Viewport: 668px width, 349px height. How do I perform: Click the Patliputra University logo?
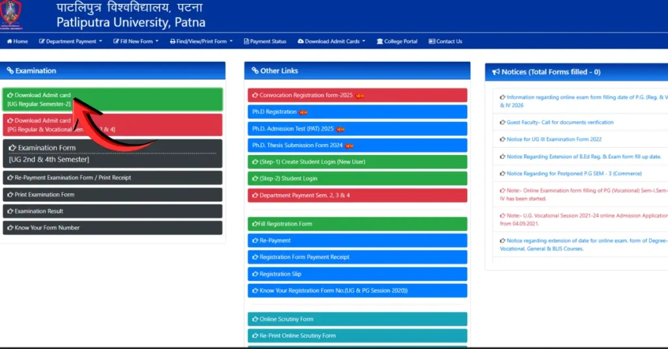point(11,14)
